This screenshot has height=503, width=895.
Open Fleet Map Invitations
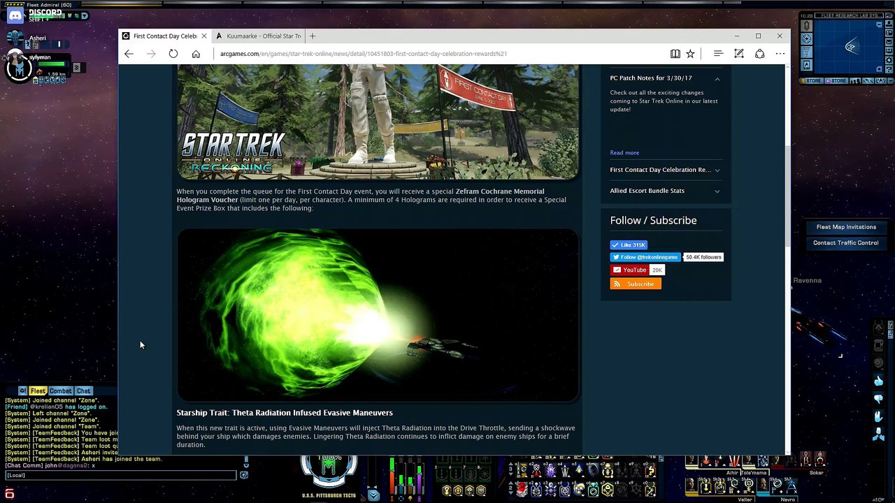[x=846, y=227]
